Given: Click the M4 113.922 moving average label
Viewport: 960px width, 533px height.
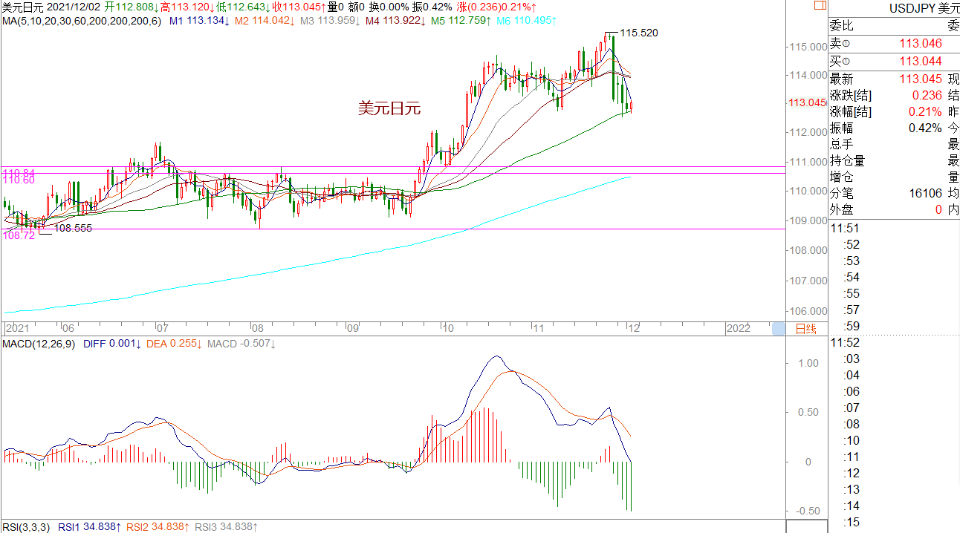Looking at the screenshot, I should [395, 20].
